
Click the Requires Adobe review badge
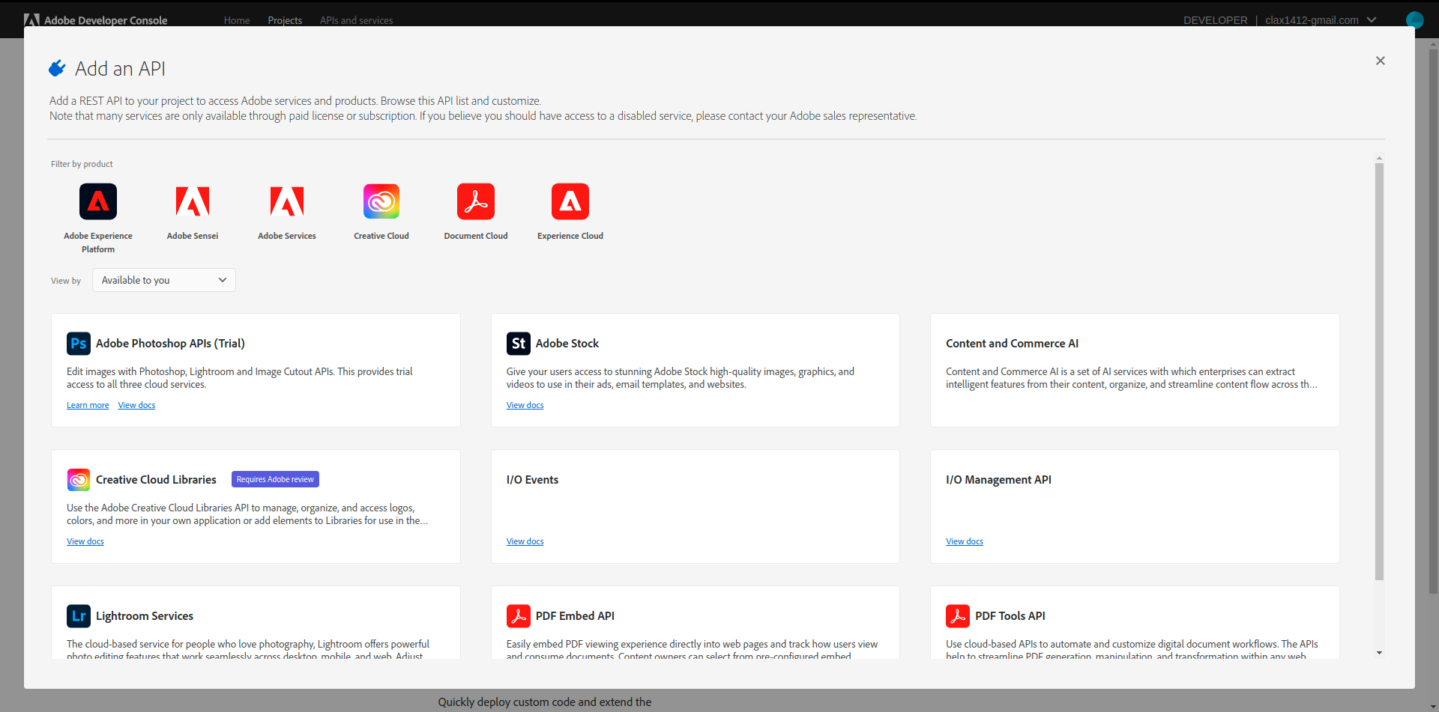point(275,479)
